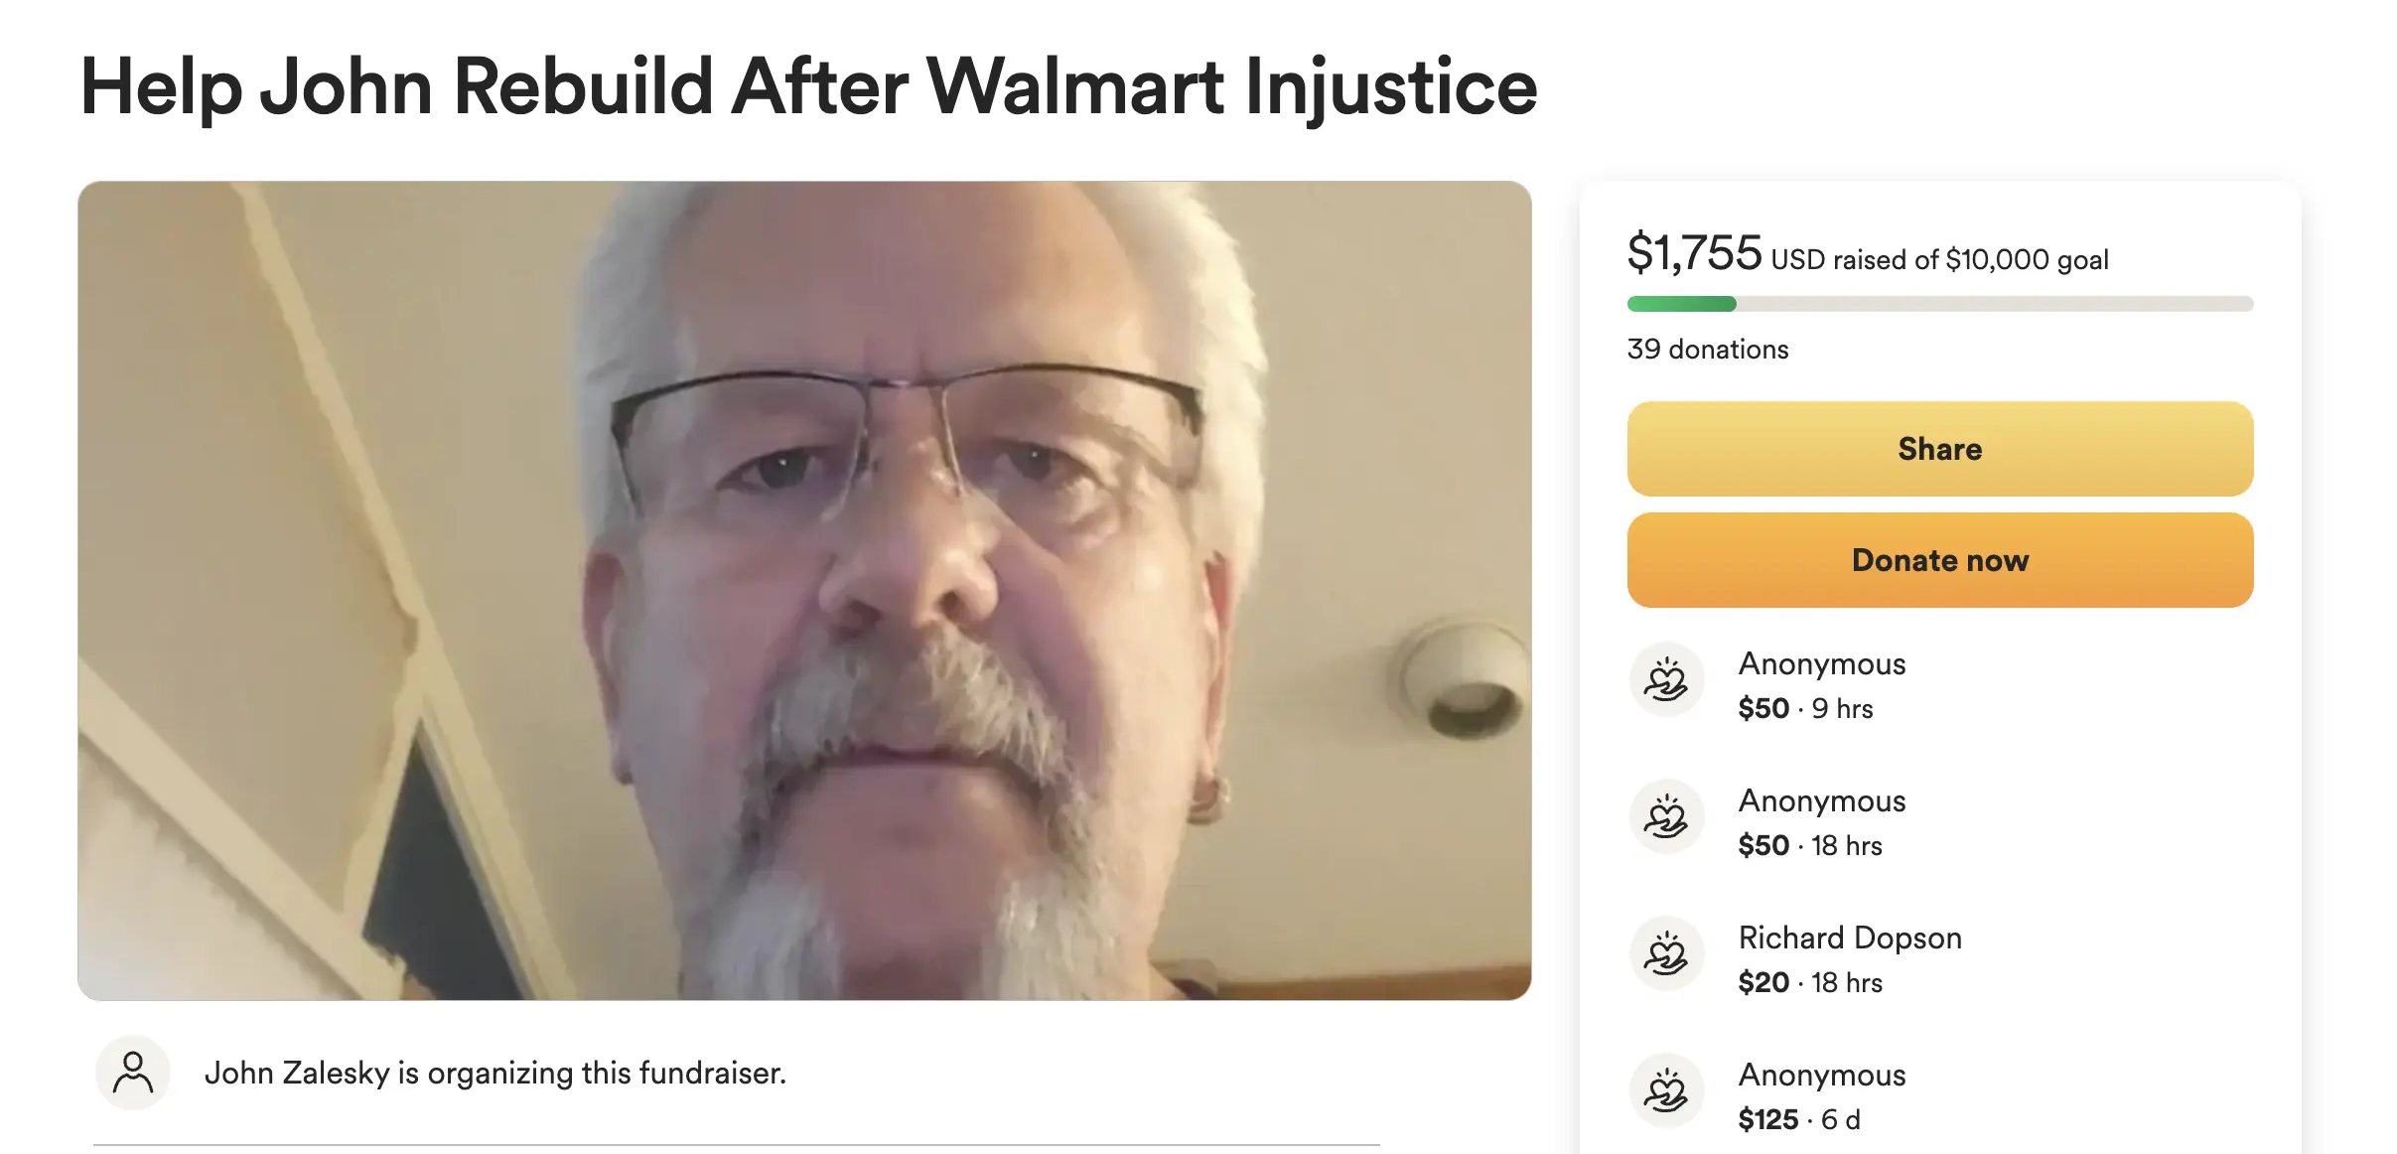Click the fundraising progress bar
This screenshot has width=2397, height=1154.
coord(1938,303)
